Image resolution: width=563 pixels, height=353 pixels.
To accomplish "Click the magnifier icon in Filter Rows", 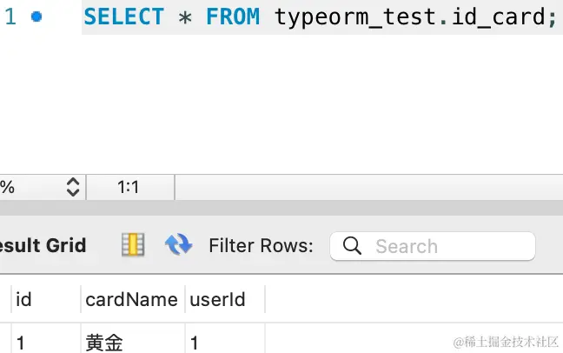I will click(x=352, y=246).
